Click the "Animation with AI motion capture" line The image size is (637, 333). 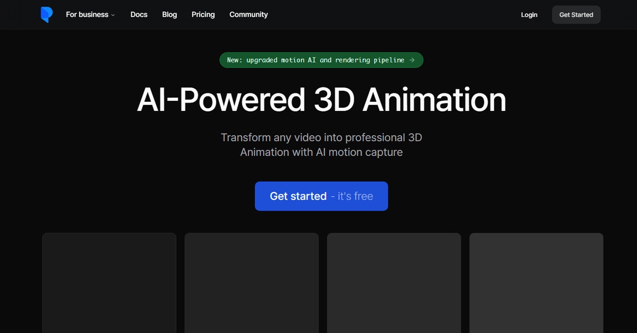[321, 152]
